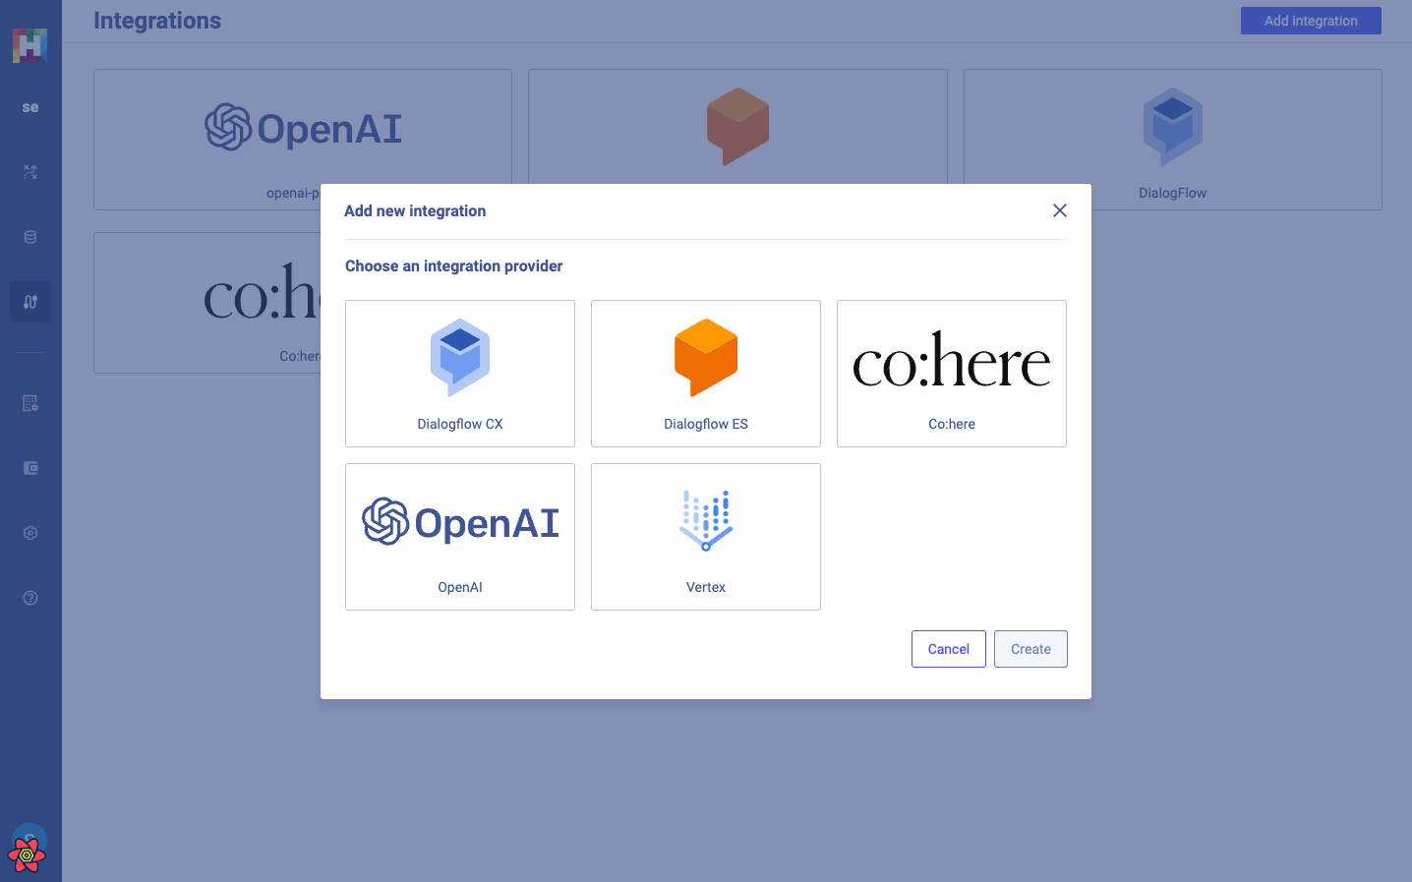Open the shuffle arrows icon in sidebar
This screenshot has height=882, width=1412.
[x=30, y=172]
